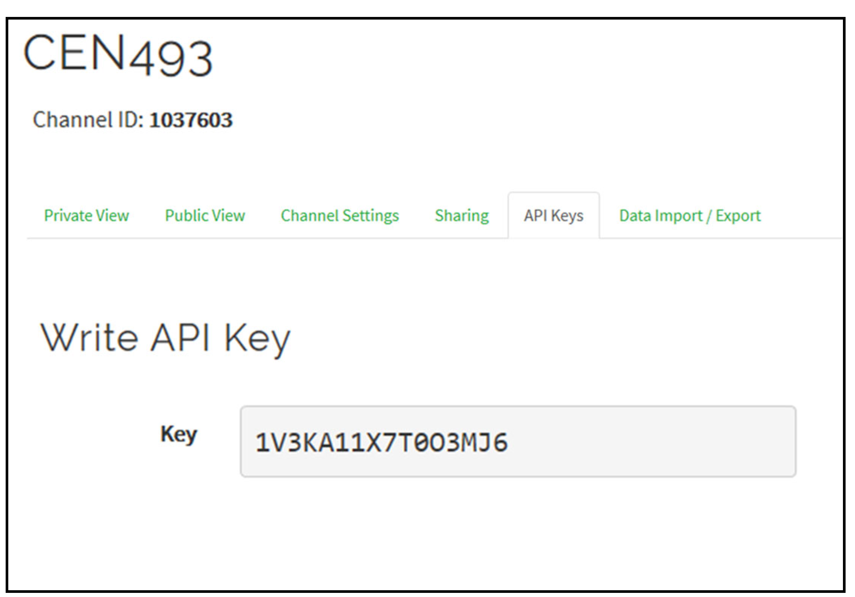Click the 'Channel ID:' label text
The image size is (855, 597).
coord(88,120)
